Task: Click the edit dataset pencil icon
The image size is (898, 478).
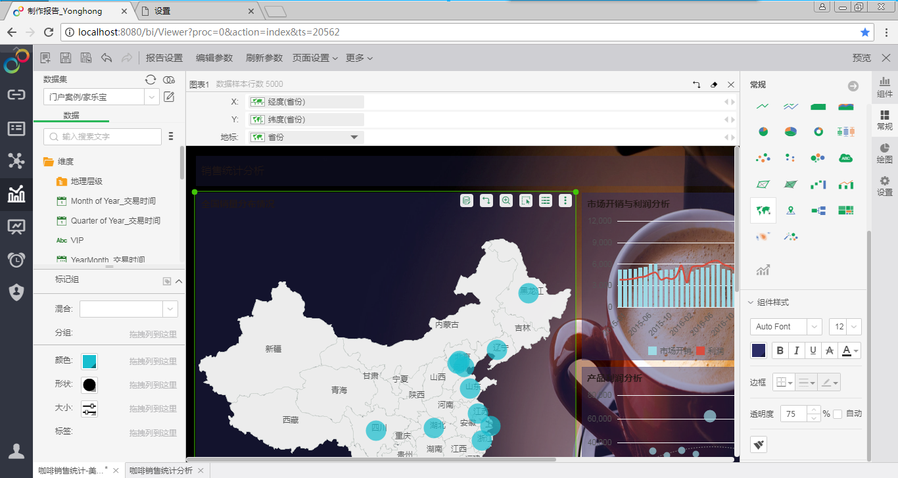Action: (169, 97)
